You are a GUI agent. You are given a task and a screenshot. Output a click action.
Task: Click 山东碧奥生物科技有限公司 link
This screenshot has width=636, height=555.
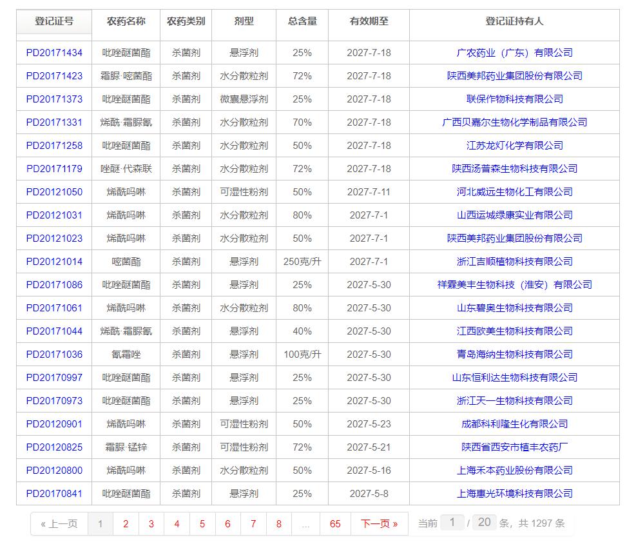[x=514, y=308]
